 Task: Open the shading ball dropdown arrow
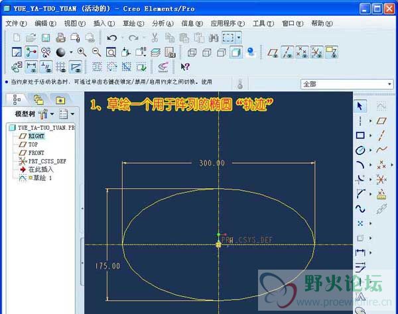71,52
